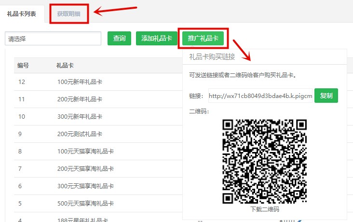
Task: Click the 可发送链接或者二维码 description text
Action: click(243, 75)
